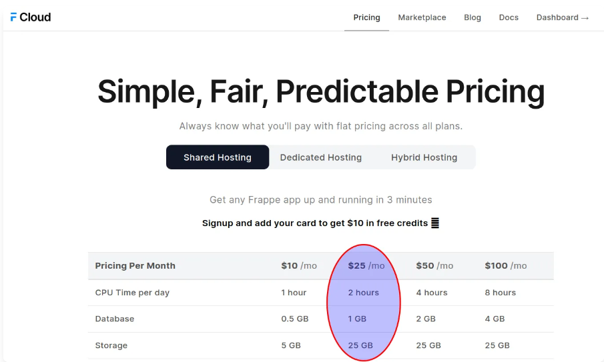Click the 8 hours CPU time cell

[x=500, y=293]
